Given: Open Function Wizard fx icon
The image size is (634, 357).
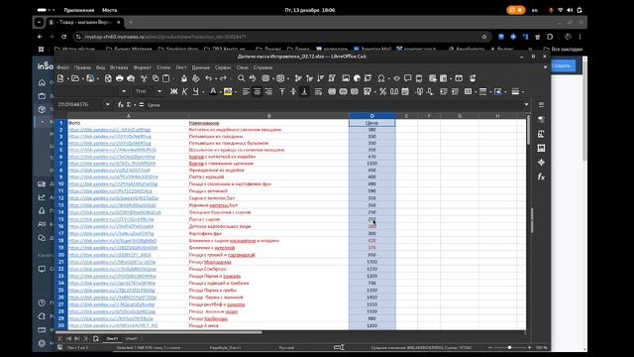Looking at the screenshot, I should coord(121,105).
